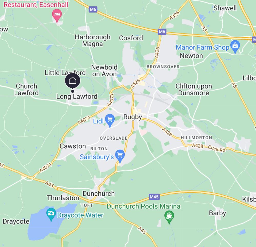The image size is (256, 247).
Task: Select the Cawston place label
Action: (x=73, y=146)
